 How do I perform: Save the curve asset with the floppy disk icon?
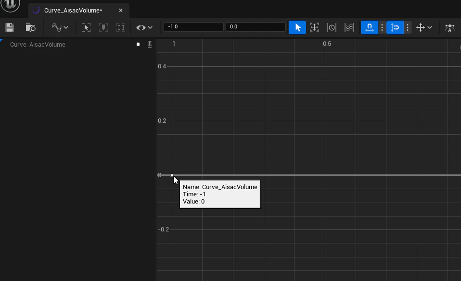(10, 27)
